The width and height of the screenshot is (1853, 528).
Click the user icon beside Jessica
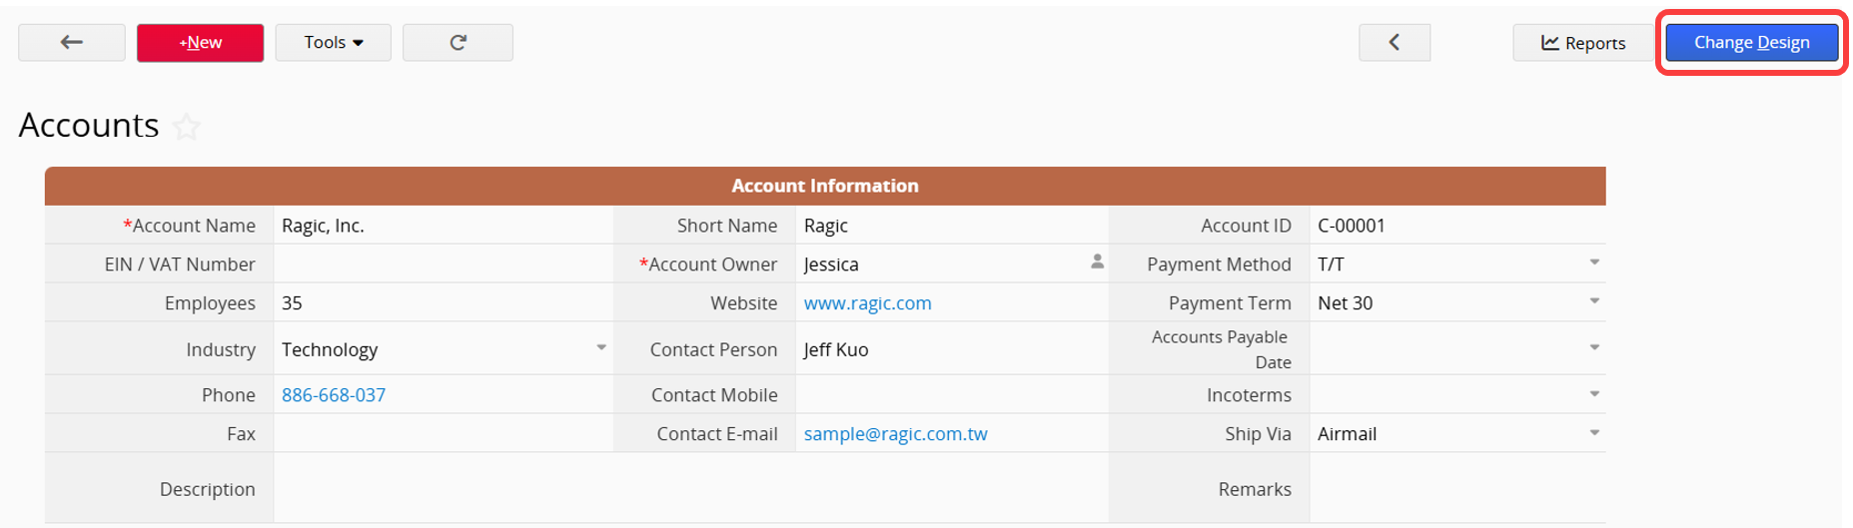pos(1097,262)
